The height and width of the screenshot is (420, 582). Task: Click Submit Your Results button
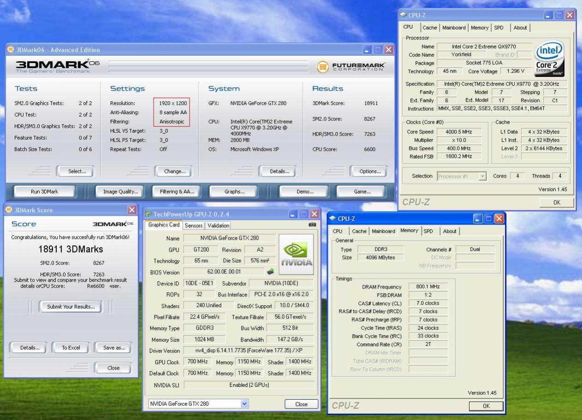[x=71, y=307]
